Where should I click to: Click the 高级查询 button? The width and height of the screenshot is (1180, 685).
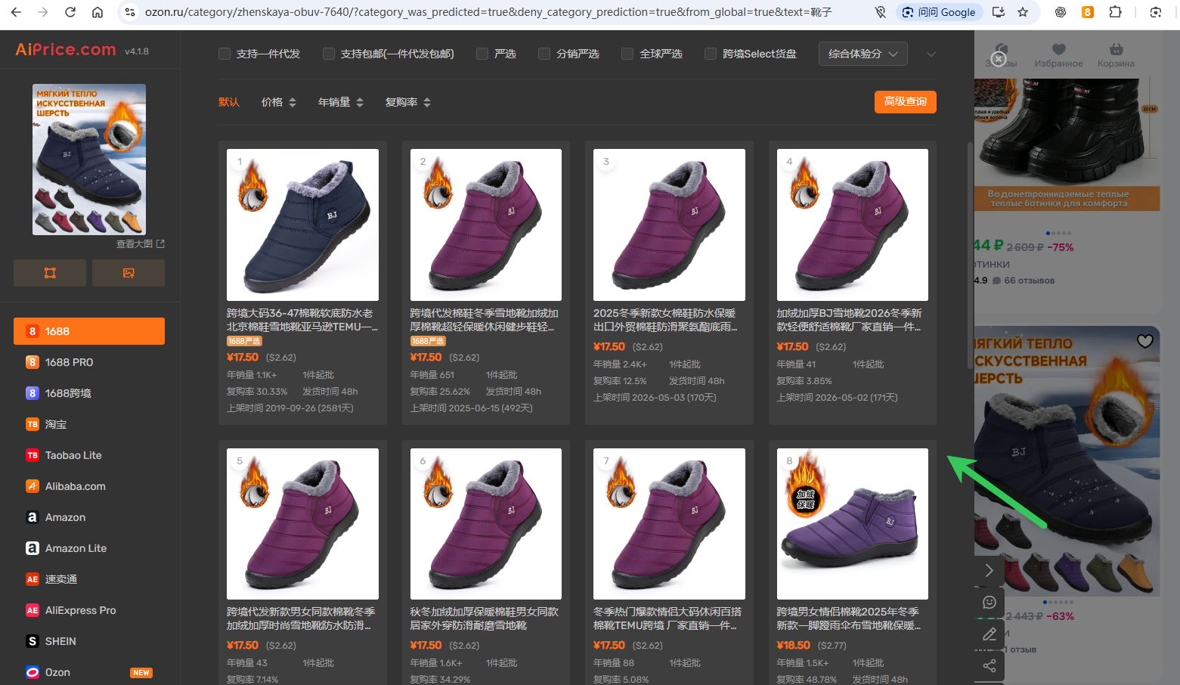point(906,102)
